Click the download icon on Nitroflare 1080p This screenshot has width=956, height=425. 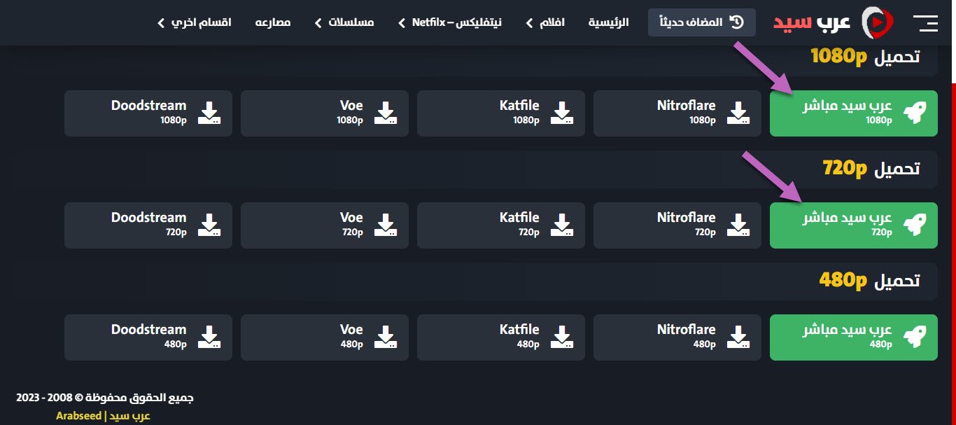point(739,113)
